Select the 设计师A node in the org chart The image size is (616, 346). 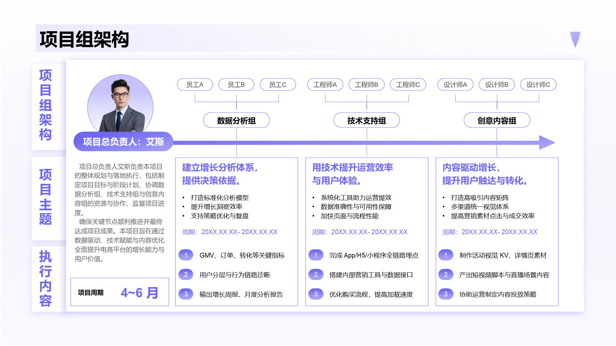pos(455,85)
